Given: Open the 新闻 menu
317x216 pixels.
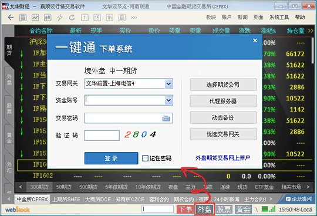Looking at the screenshot, I should 242,18.
